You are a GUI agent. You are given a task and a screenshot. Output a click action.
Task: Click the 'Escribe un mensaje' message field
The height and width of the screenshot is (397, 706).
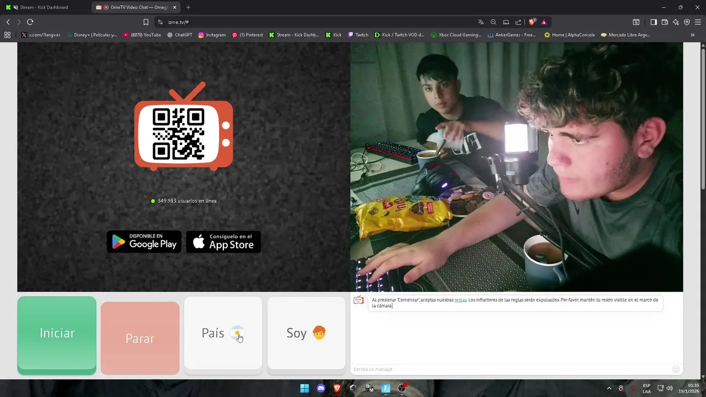tap(510, 369)
